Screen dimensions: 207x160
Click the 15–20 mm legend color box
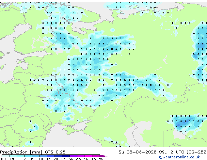click(x=51, y=156)
